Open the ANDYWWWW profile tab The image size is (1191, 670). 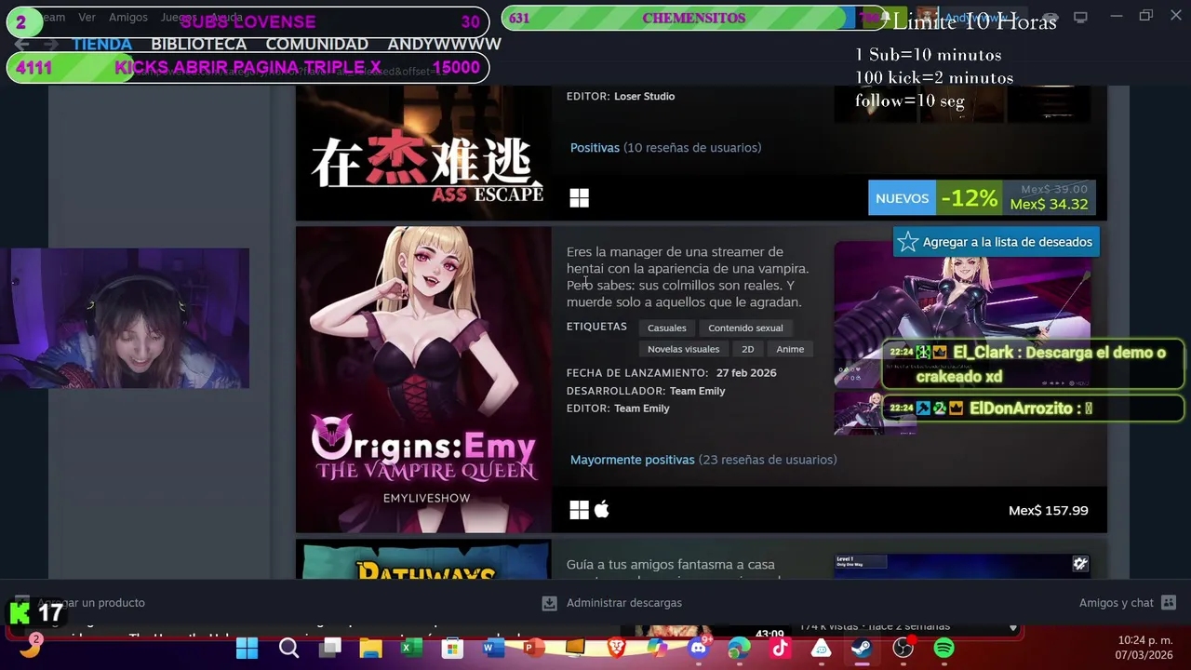click(445, 44)
